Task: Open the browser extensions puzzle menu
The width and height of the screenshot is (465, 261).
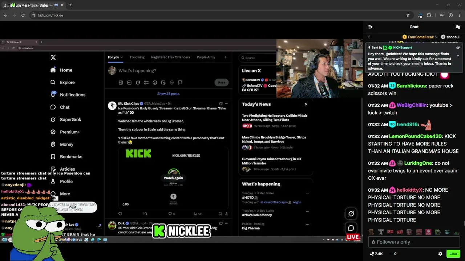Action: click(x=429, y=15)
